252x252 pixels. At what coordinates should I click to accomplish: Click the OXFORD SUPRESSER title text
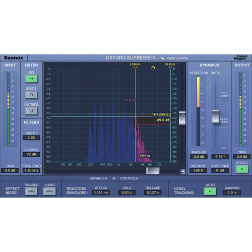click(131, 58)
